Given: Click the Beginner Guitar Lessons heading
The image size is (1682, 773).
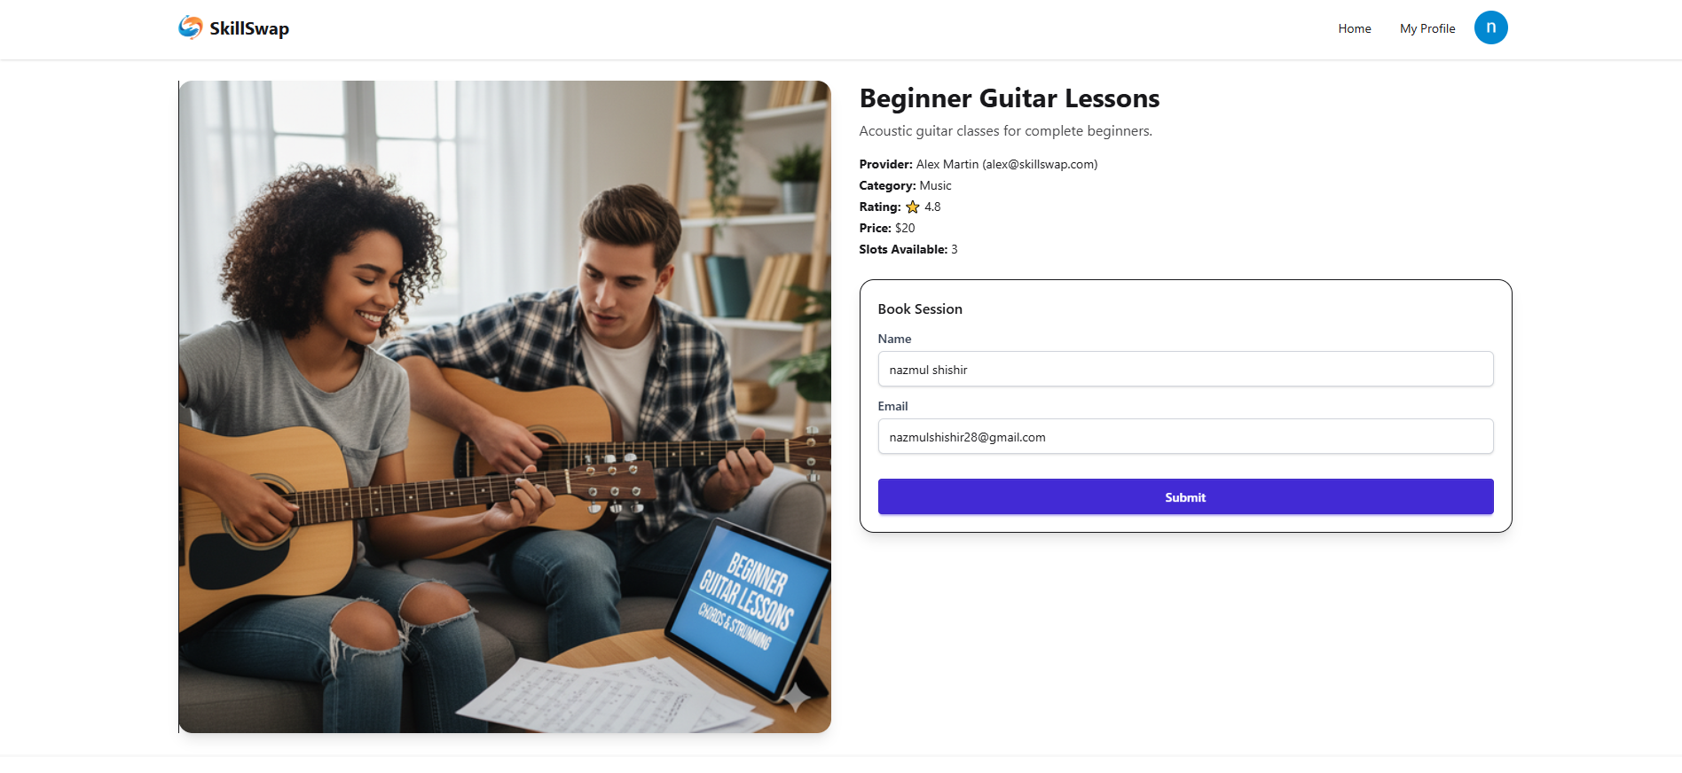Looking at the screenshot, I should 1009,98.
